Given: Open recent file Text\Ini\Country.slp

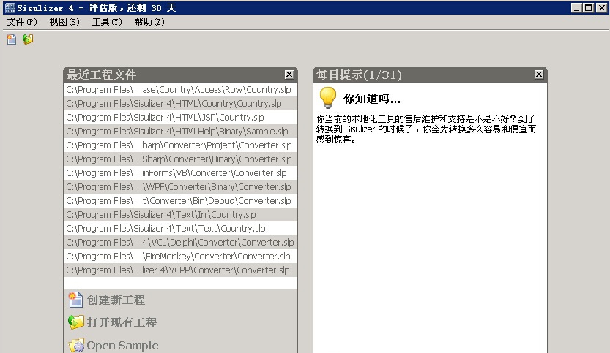Looking at the screenshot, I should pyautogui.click(x=180, y=215).
